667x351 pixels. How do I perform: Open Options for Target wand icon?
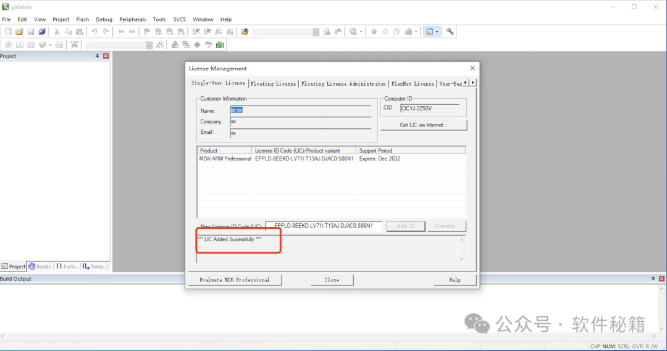(160, 44)
